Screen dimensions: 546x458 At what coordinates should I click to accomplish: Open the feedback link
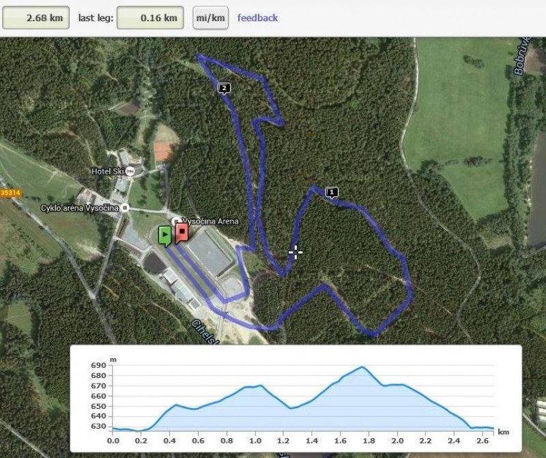coord(257,18)
